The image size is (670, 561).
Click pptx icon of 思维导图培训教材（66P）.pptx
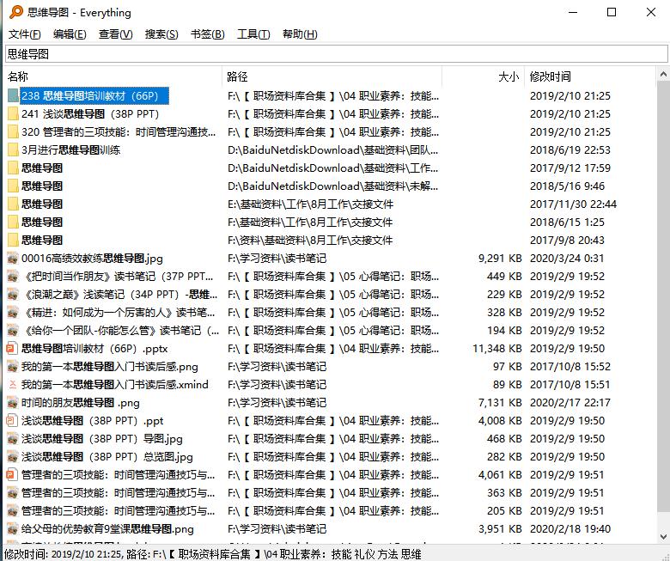point(12,349)
